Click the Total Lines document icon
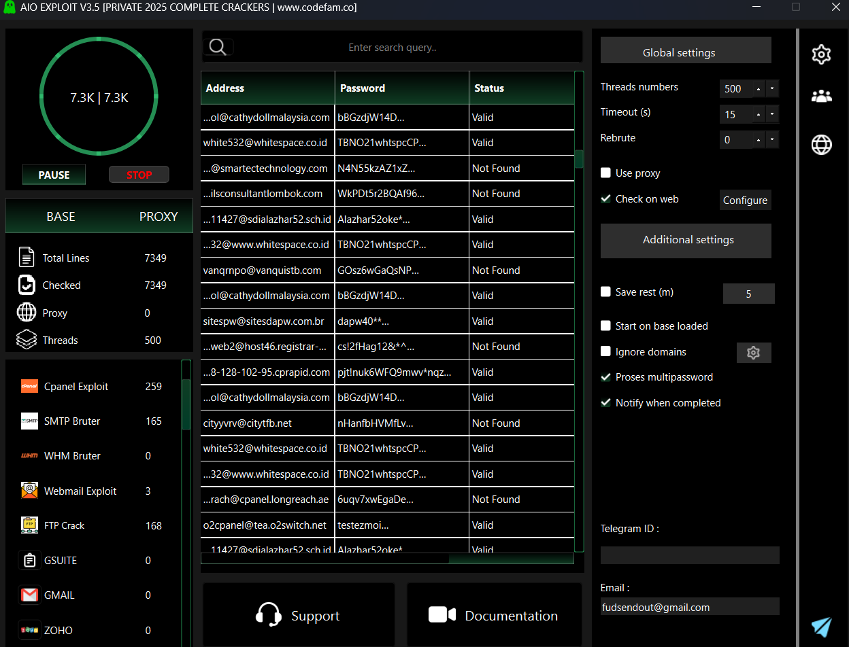The height and width of the screenshot is (647, 849). 27,258
